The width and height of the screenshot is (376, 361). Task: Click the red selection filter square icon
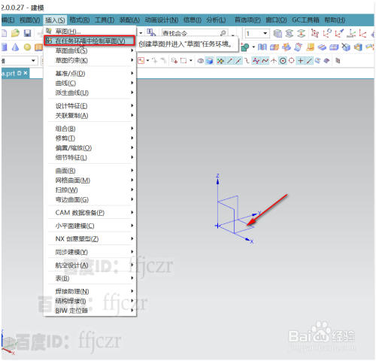[x=141, y=61]
